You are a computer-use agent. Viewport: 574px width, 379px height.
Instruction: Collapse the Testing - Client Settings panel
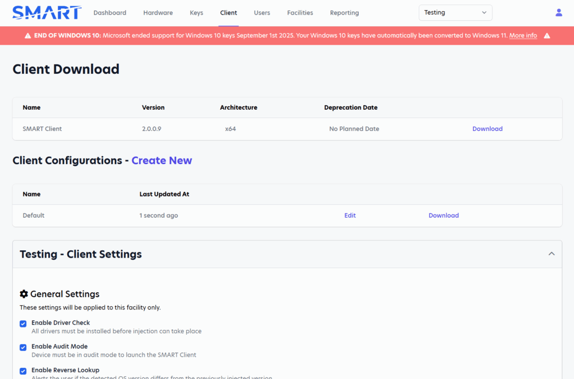[x=552, y=254]
